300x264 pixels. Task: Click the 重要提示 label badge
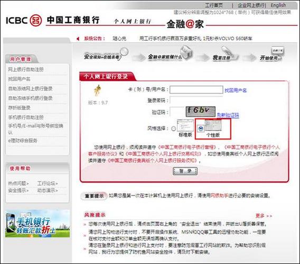94,196
